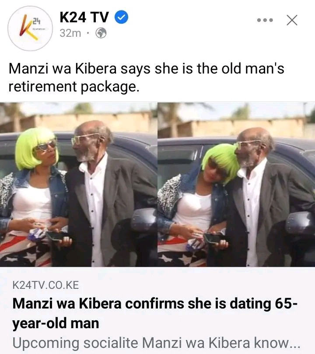This screenshot has height=354, width=315.
Task: Open the right photo of the couple leaning
Action: 236,185
